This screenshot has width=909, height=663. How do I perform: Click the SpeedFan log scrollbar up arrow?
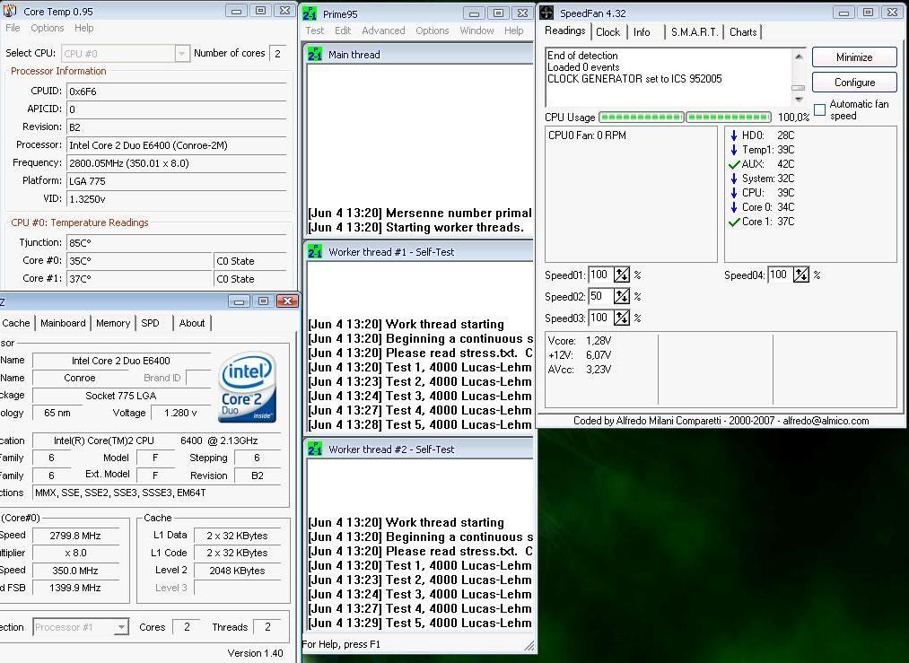pos(799,57)
